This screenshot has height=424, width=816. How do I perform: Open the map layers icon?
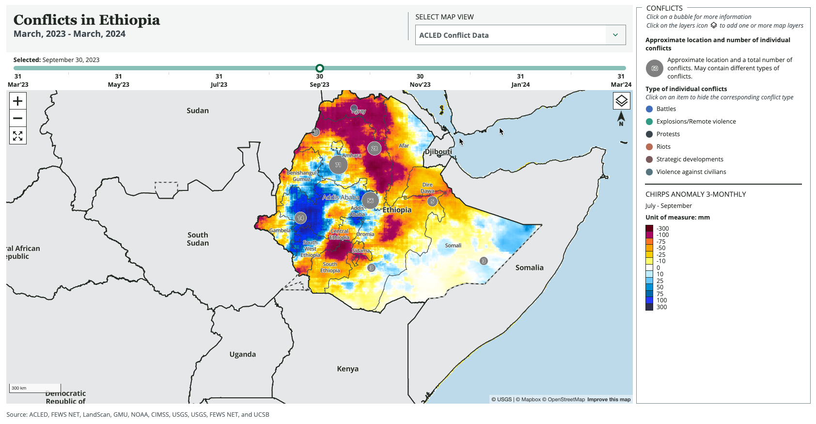[621, 101]
